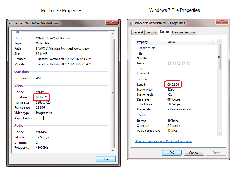Close the PictToExe Properties window with X
232x169 pixels.
[112, 22]
